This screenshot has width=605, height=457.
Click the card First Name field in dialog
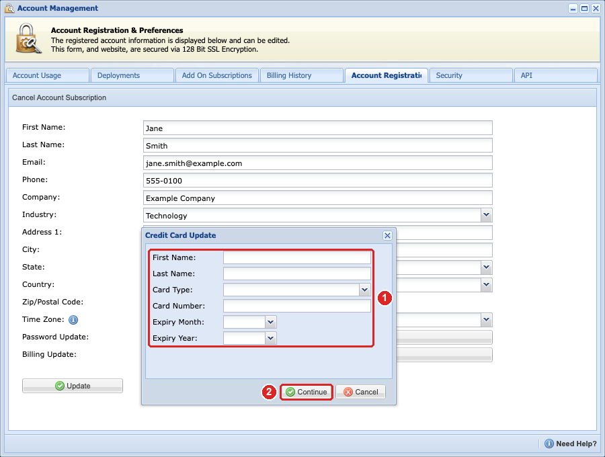tap(296, 257)
